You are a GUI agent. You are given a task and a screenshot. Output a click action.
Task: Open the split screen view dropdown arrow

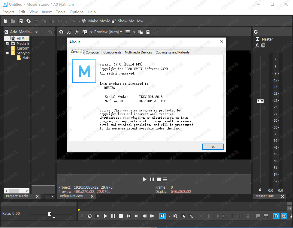pyautogui.click(x=91, y=32)
